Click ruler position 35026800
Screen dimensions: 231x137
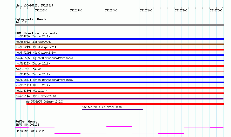(41, 10)
